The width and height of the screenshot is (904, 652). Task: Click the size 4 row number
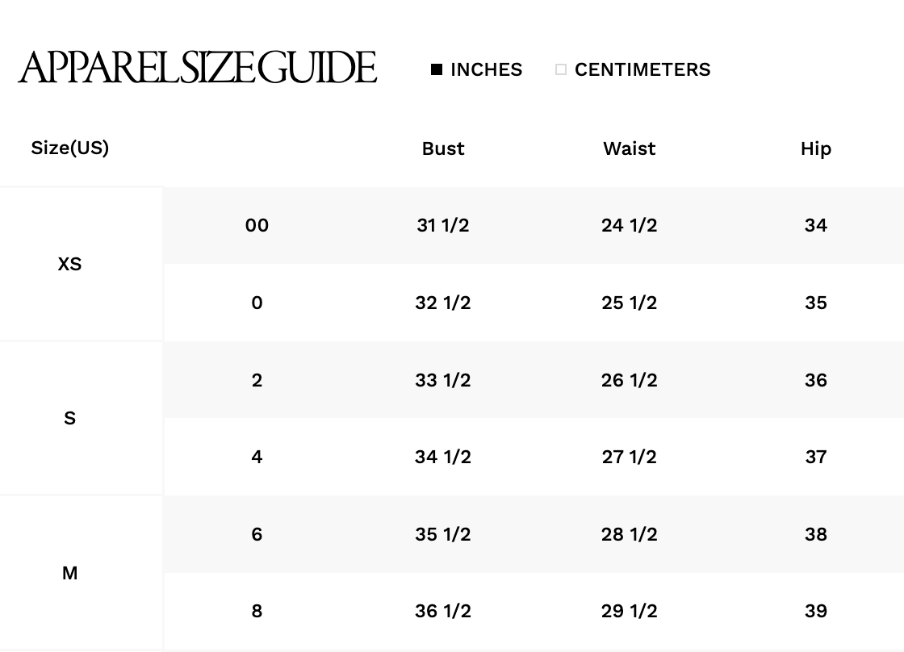click(x=257, y=457)
